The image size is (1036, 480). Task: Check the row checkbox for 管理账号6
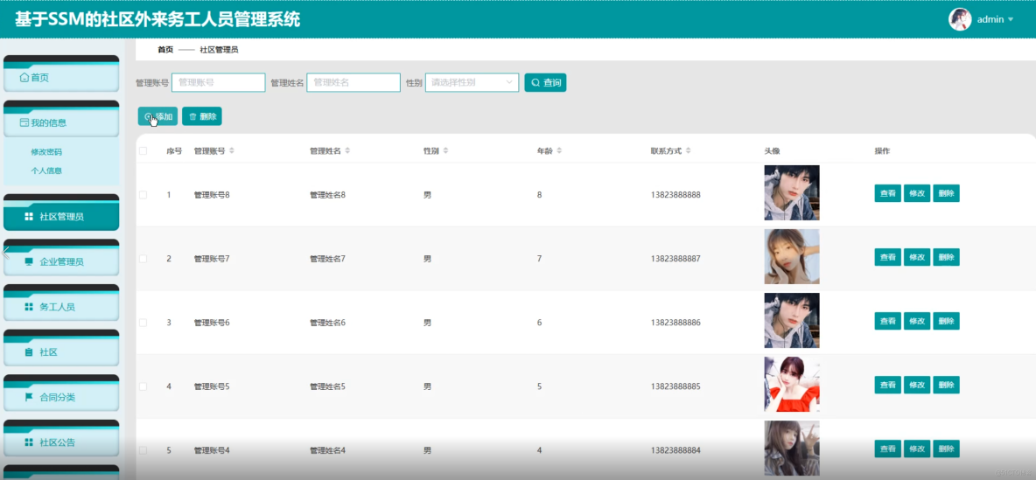143,323
